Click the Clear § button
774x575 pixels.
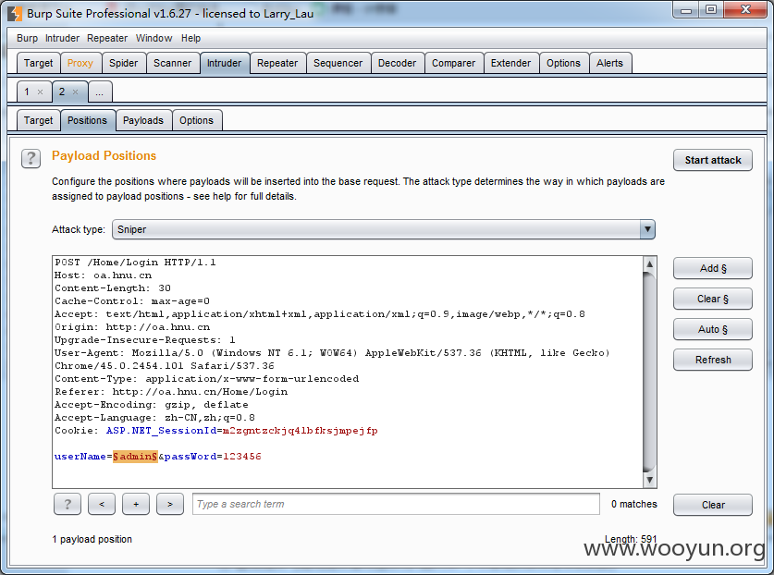713,299
